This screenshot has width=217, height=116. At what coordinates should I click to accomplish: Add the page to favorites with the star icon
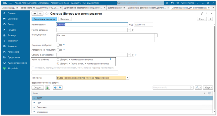[x=47, y=13]
